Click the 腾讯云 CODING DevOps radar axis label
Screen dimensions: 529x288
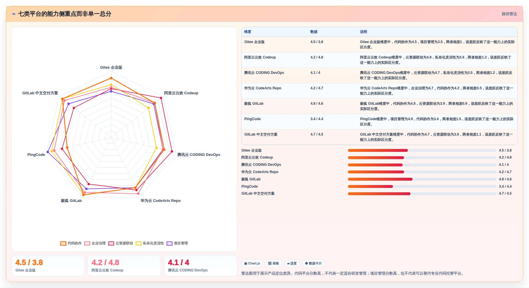click(x=199, y=155)
